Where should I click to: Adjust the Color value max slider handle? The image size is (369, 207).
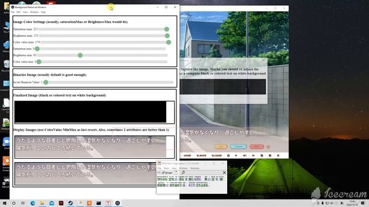[168, 42]
